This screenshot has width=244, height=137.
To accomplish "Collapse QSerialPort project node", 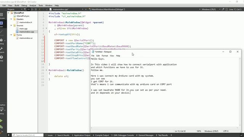I will coord(8,13).
